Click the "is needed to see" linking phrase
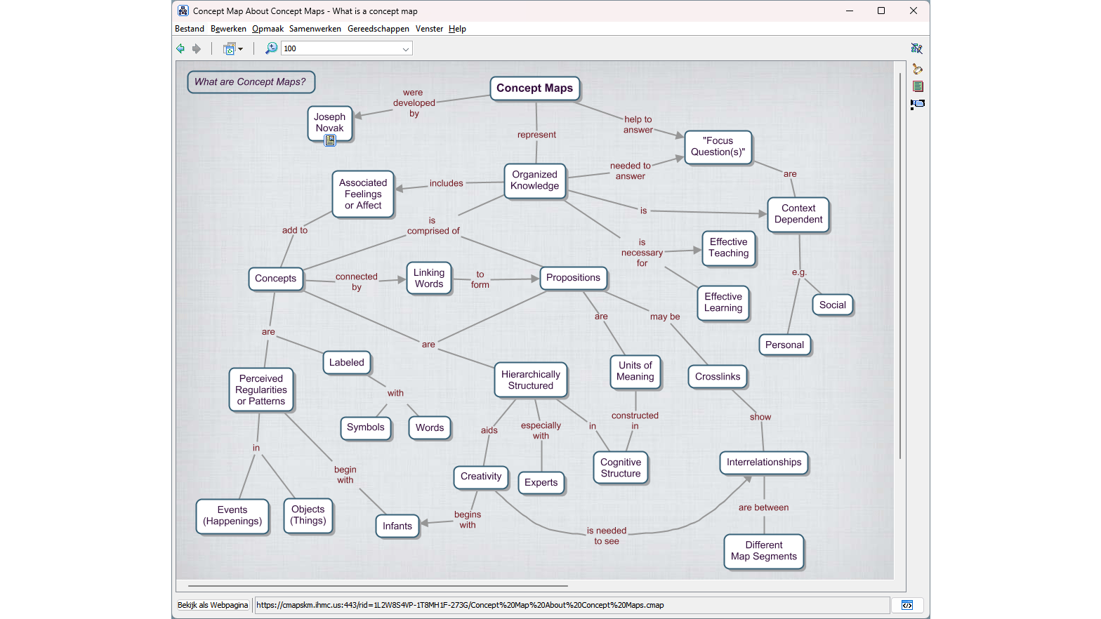The height and width of the screenshot is (619, 1101). 607,536
